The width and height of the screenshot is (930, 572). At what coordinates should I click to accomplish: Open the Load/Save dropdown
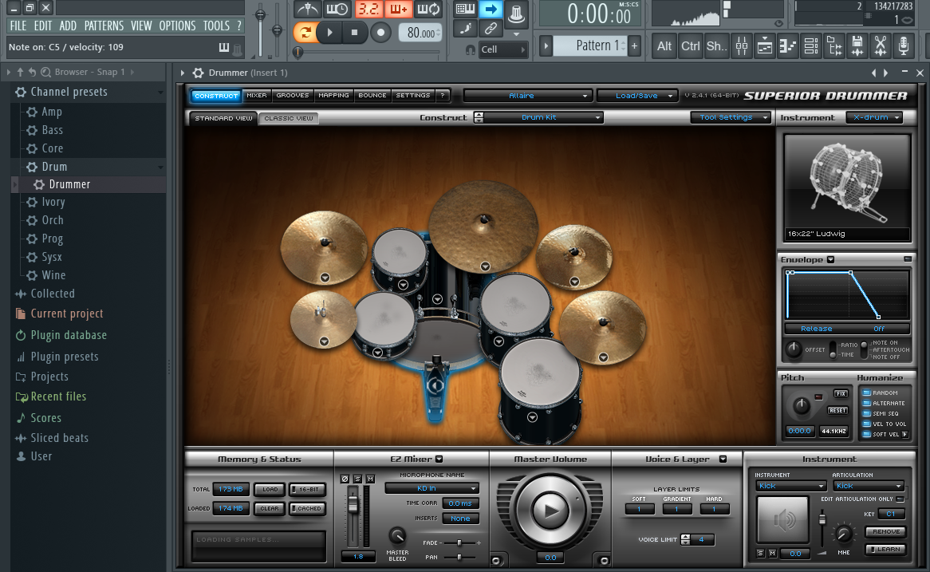[637, 96]
